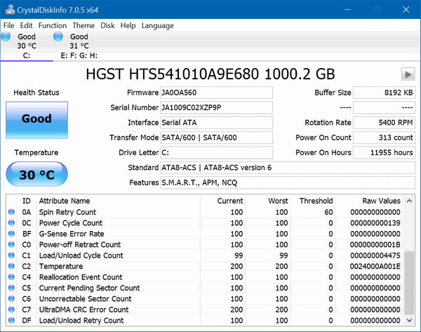Viewport: 421px width, 332px height.
Task: Open the Theme menu
Action: (83, 25)
